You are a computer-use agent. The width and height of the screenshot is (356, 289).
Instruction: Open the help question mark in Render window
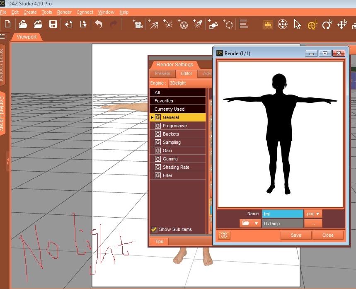tap(224, 235)
